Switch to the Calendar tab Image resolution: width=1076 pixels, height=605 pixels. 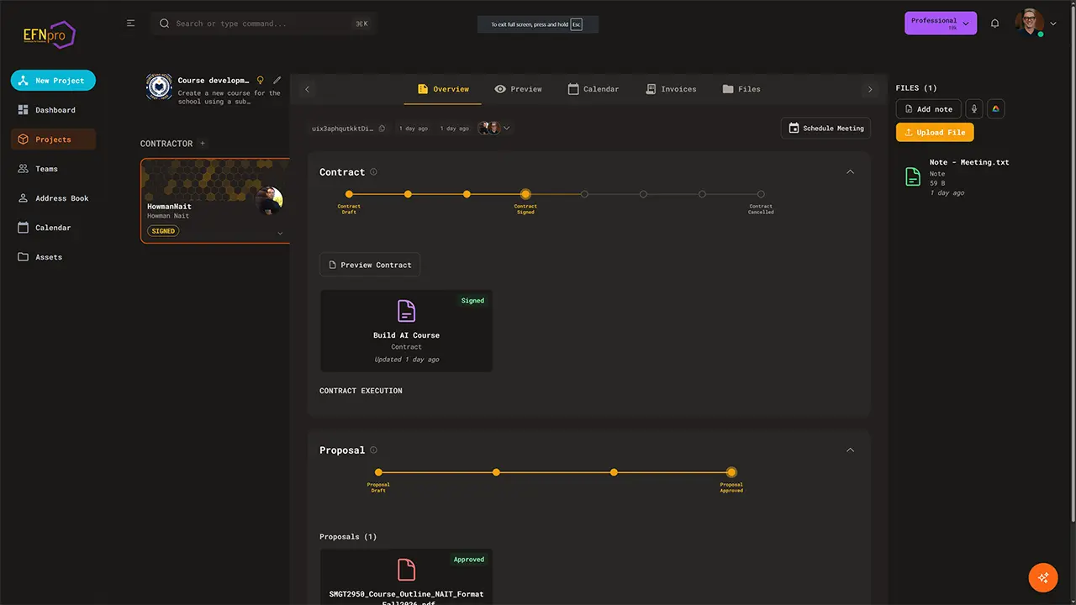click(x=593, y=89)
